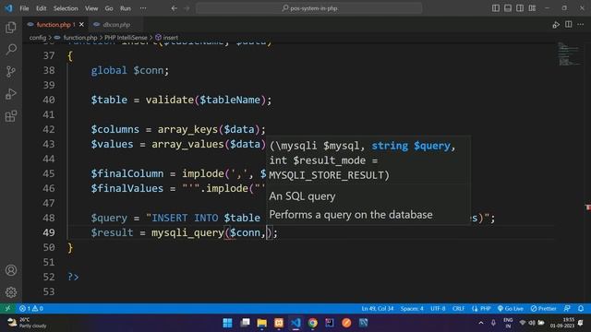Open the Run and Debug view
The image size is (591, 332).
(11, 94)
